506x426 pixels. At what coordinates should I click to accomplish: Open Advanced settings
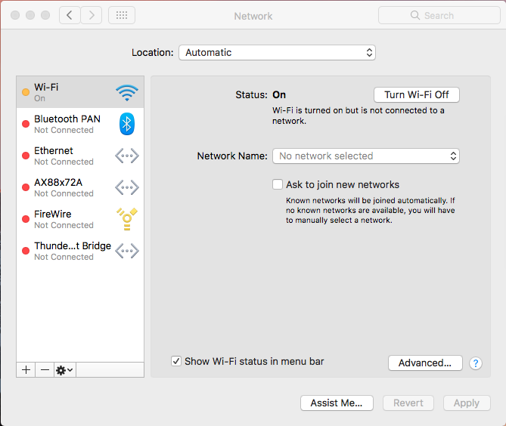[x=424, y=363]
